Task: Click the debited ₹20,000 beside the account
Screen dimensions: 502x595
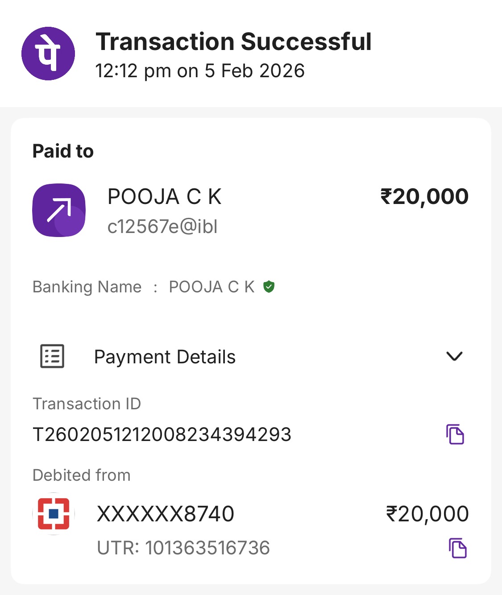Action: pyautogui.click(x=427, y=514)
